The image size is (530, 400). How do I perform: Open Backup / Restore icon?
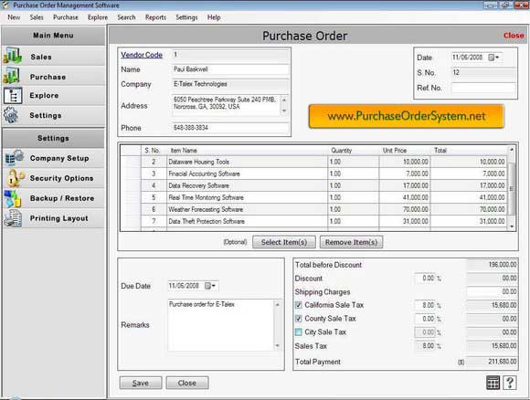tap(13, 198)
